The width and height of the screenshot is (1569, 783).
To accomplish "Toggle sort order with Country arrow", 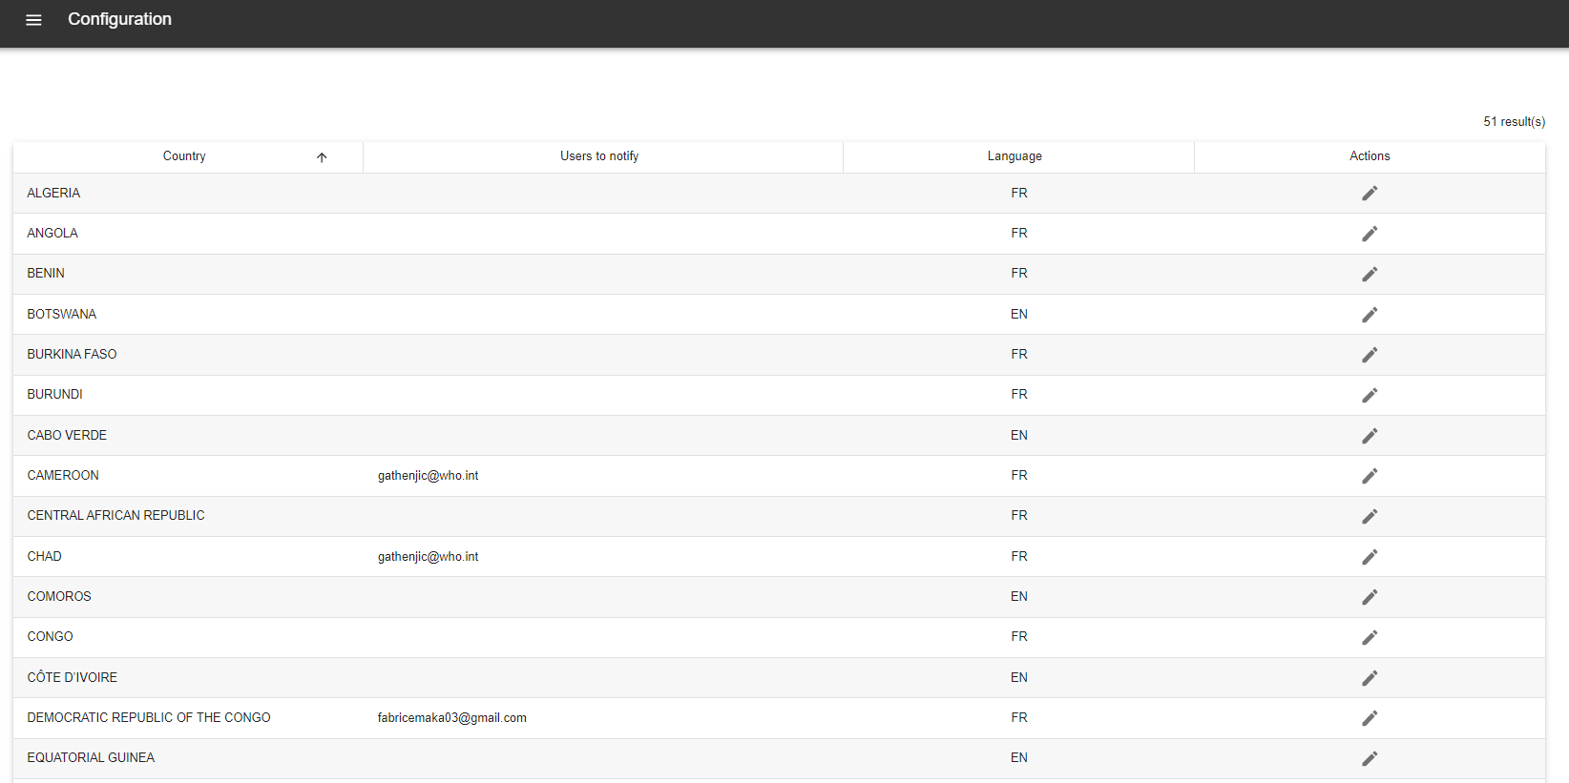I will tap(322, 157).
